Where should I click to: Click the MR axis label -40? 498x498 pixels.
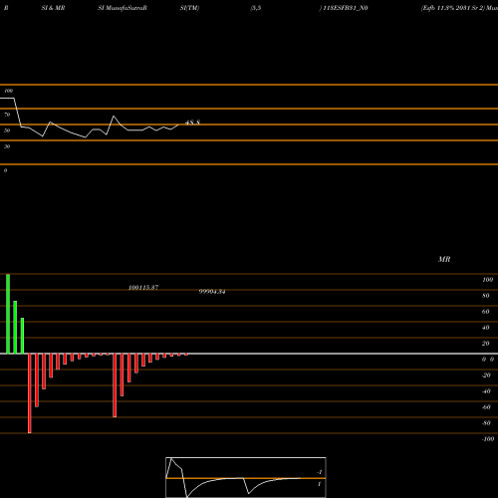click(486, 391)
